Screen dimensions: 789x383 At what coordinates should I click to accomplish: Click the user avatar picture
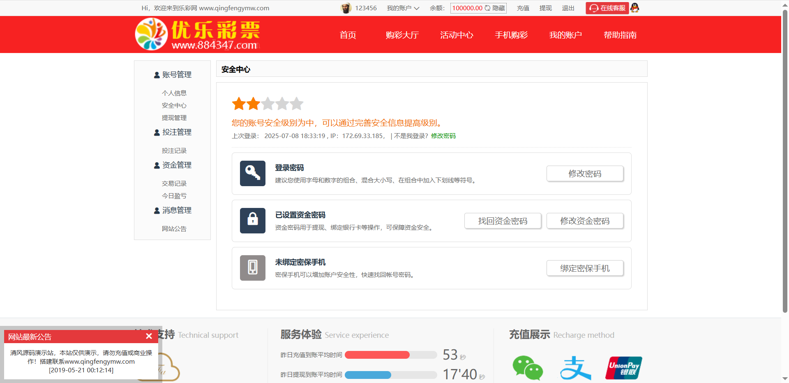(346, 8)
